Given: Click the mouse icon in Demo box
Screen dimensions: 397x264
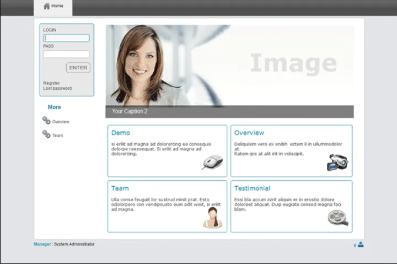Looking at the screenshot, I should (x=213, y=162).
